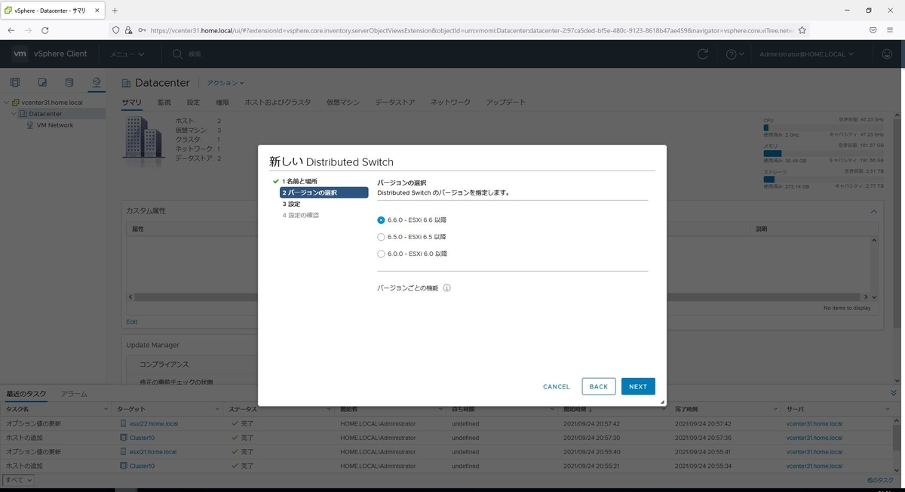Screen dimensions: 905x492
Task: Collapse the カスタム属性 panel chevron
Action: [874, 211]
